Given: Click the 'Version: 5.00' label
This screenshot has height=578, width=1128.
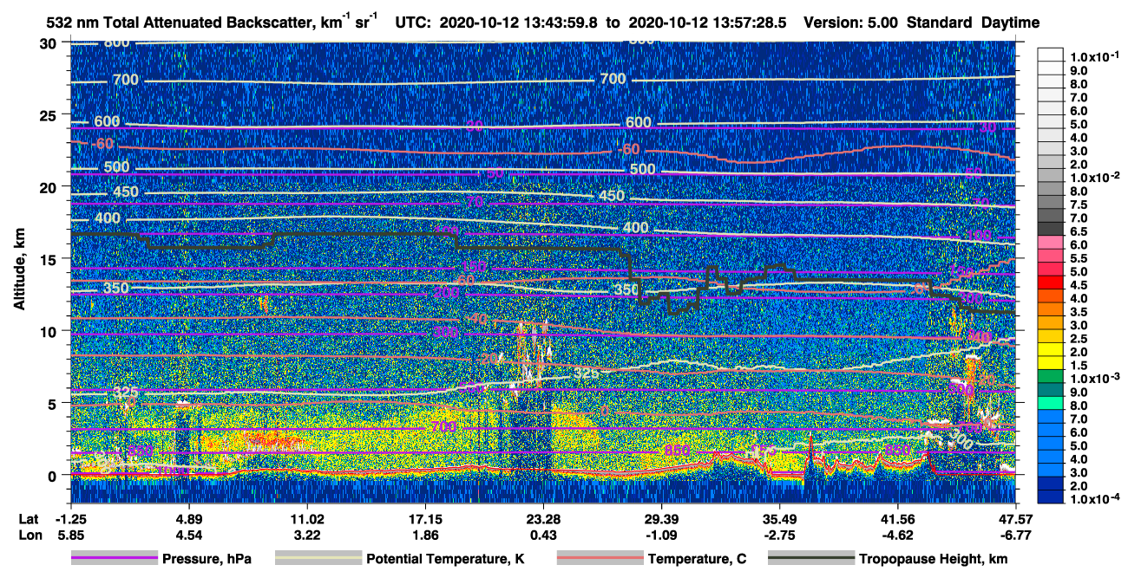Looking at the screenshot, I should (x=851, y=23).
